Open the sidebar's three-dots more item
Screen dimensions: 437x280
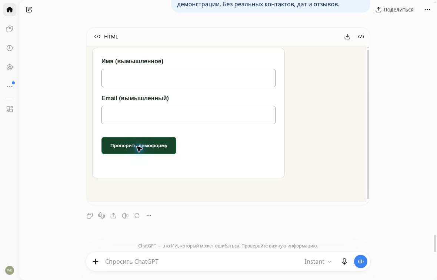point(10,87)
